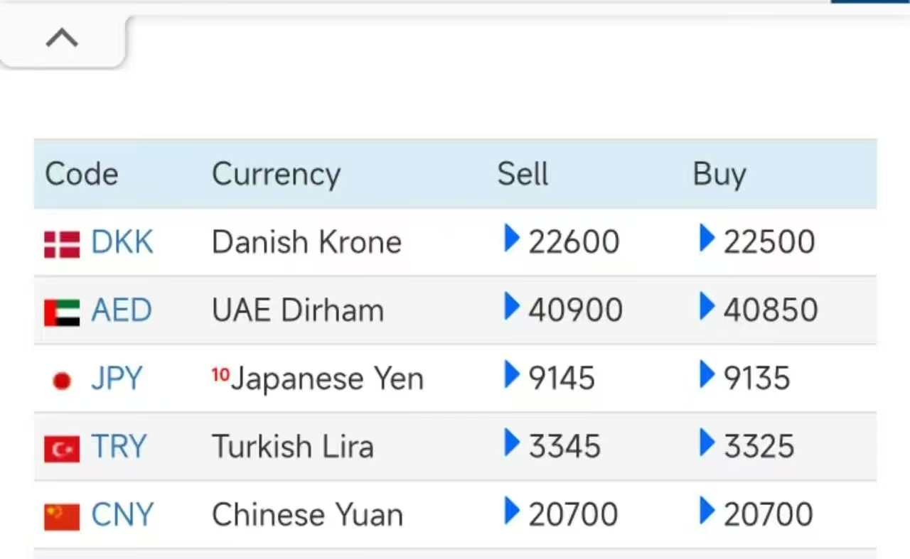Click the Buy column header
Image resolution: width=910 pixels, height=559 pixels.
pyautogui.click(x=719, y=175)
